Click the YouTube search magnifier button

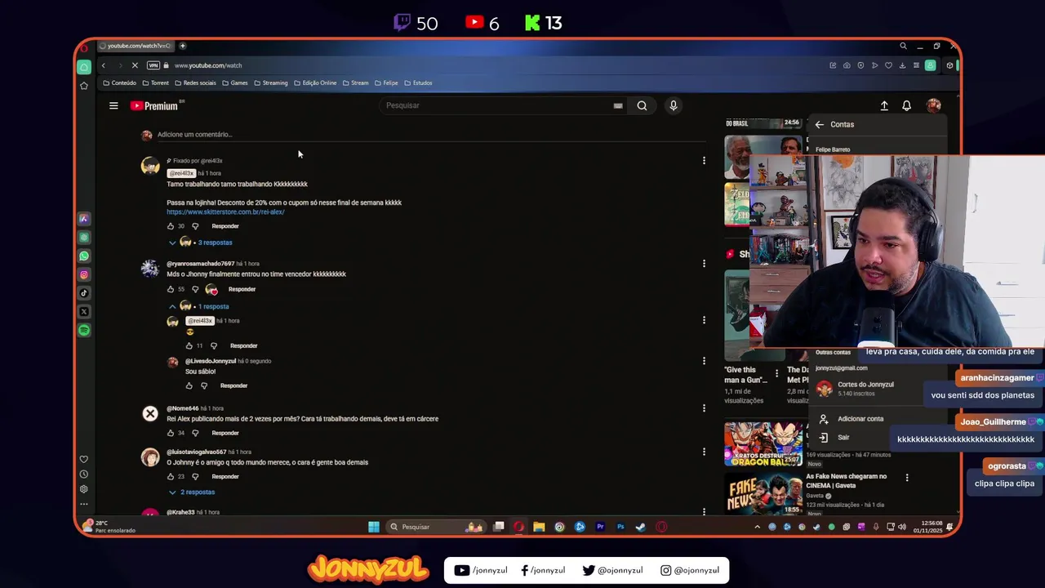coord(642,105)
